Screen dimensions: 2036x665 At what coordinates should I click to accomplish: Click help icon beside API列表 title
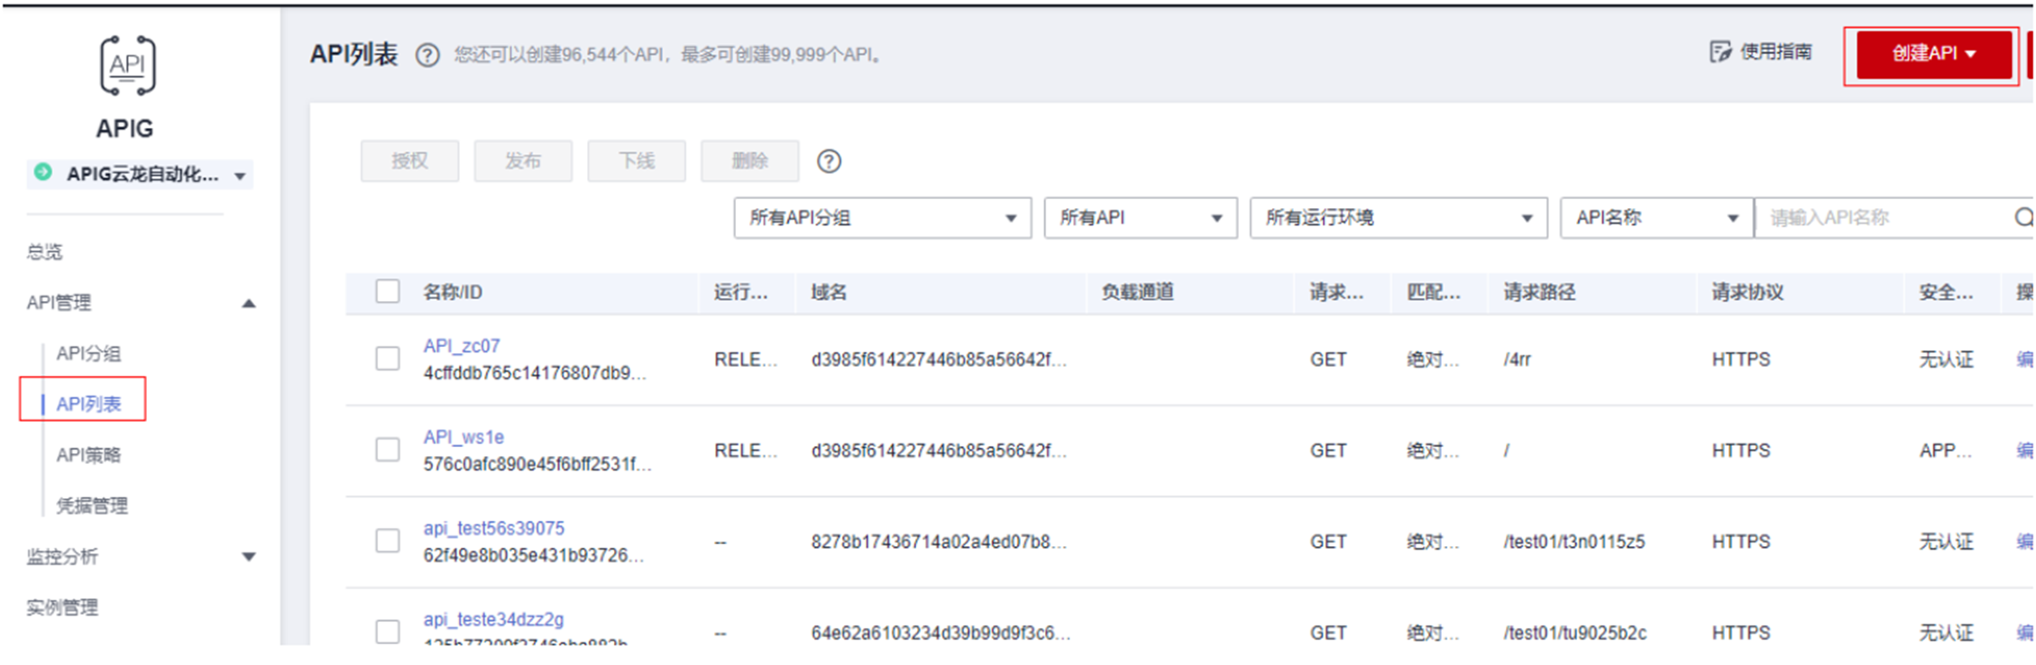[427, 56]
